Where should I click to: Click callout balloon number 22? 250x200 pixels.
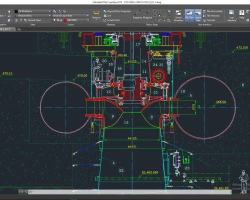pyautogui.click(x=121, y=170)
